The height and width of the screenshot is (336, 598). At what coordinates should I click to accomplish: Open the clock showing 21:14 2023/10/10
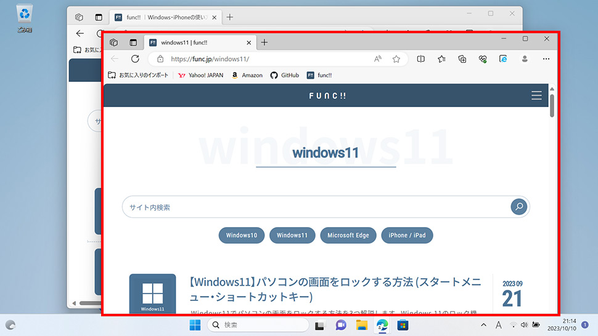562,325
